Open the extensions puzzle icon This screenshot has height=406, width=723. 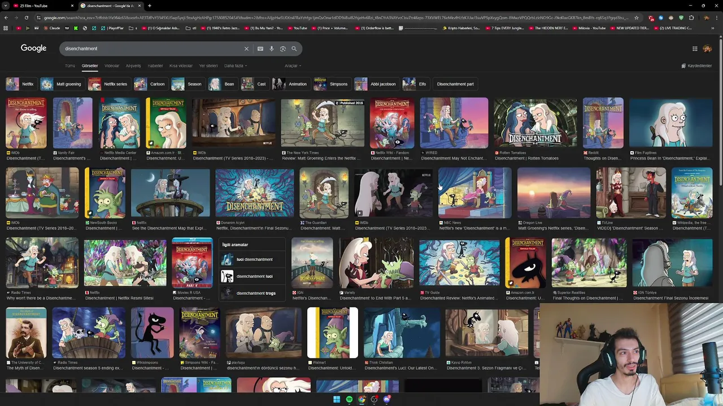[x=691, y=17]
